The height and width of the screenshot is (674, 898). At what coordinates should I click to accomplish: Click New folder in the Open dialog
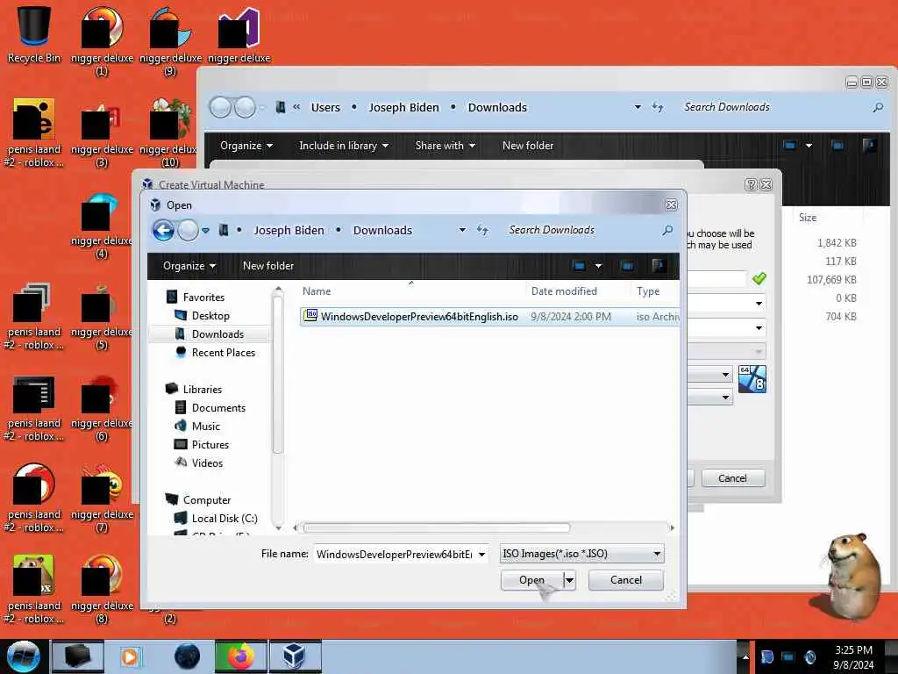(268, 266)
